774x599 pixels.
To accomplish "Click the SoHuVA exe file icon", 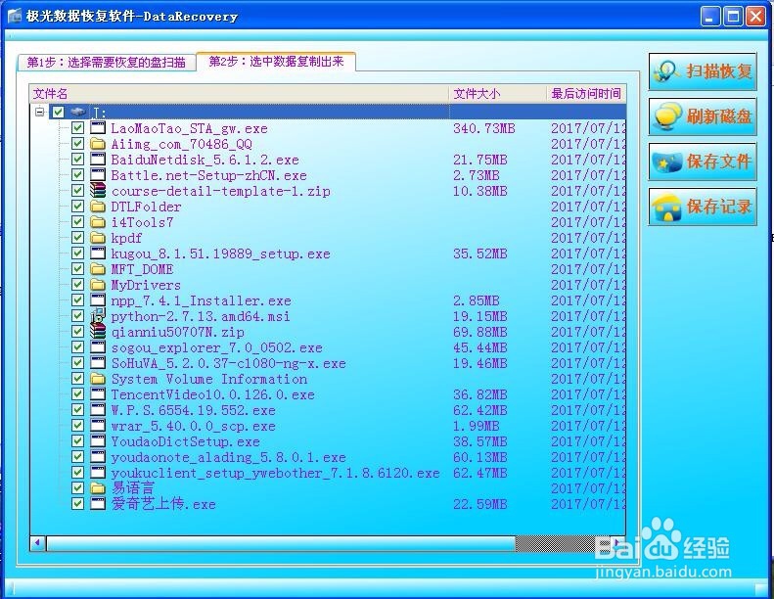I will tap(98, 363).
